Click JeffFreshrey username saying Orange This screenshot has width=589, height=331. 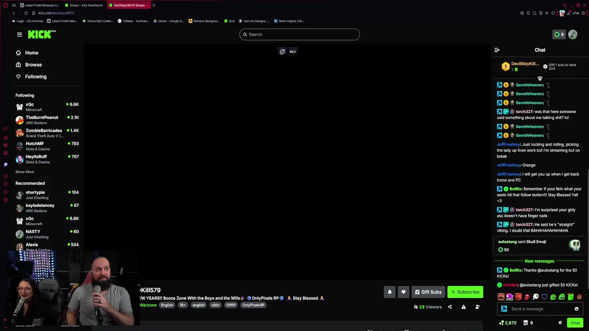(508, 165)
